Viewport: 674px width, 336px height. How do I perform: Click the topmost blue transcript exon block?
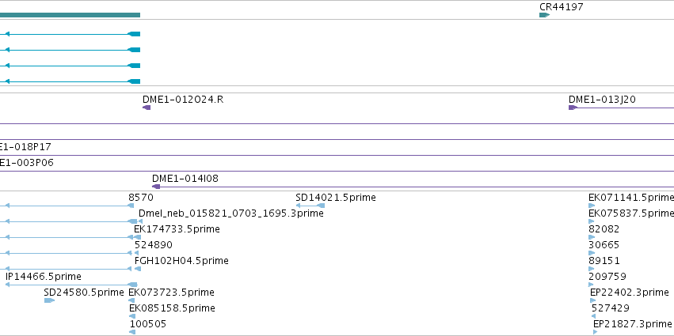click(x=135, y=34)
